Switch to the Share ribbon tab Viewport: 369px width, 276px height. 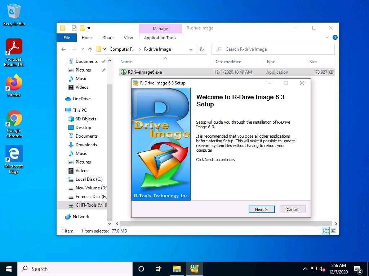coord(108,37)
